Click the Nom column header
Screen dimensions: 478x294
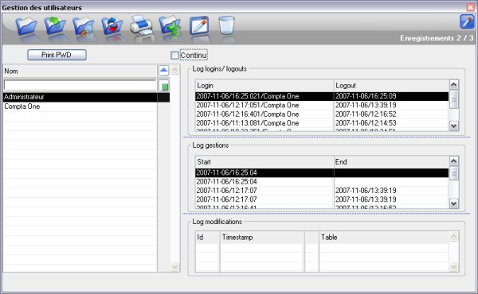(80, 72)
